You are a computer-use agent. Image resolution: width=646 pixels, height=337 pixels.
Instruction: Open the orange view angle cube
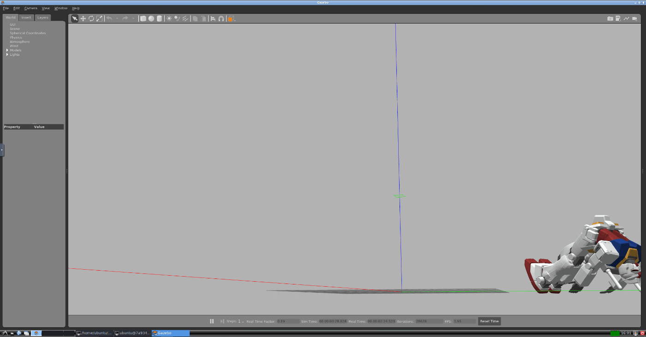coord(231,18)
